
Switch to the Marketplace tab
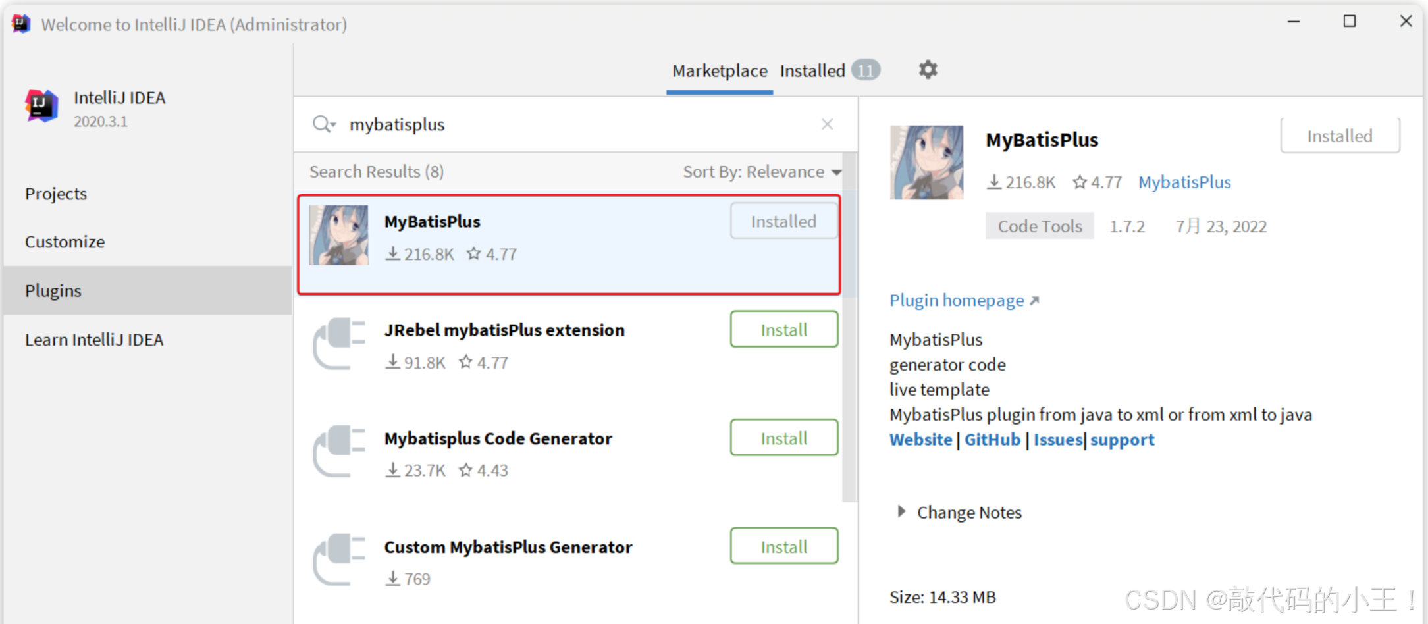pyautogui.click(x=720, y=71)
